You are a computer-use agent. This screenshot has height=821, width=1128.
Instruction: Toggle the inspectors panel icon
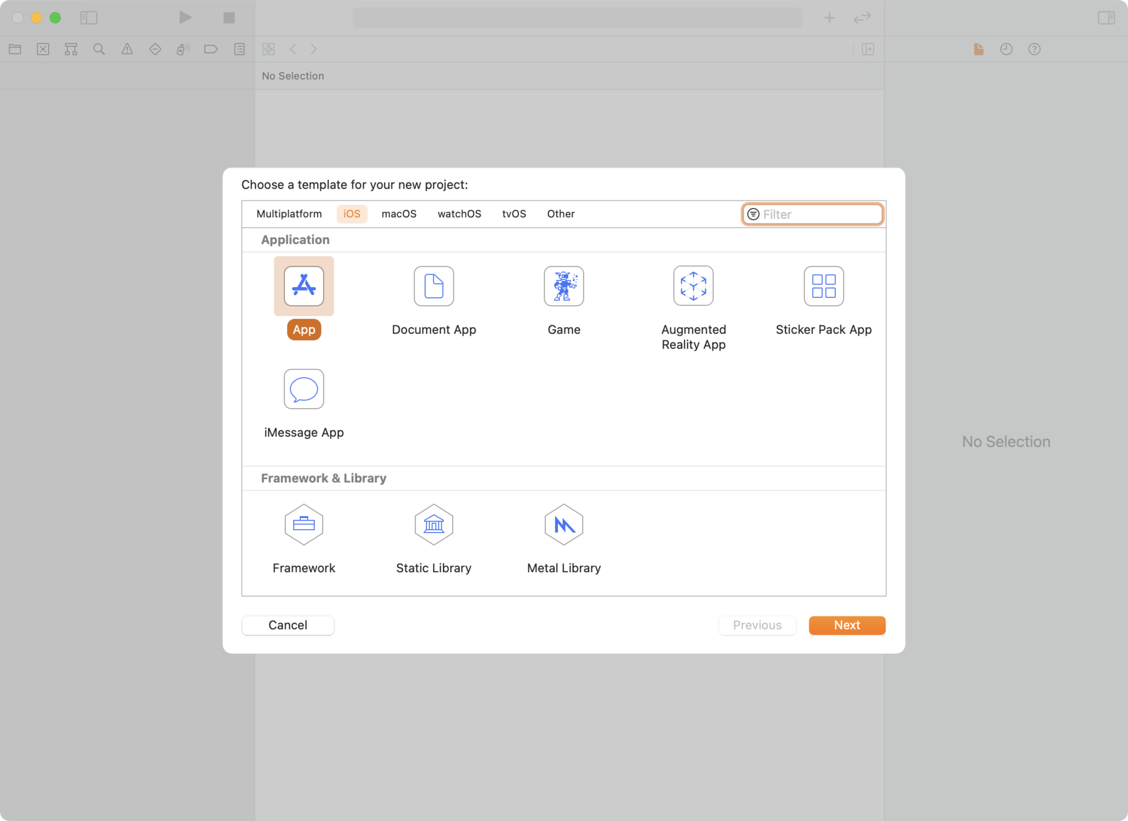tap(1106, 18)
